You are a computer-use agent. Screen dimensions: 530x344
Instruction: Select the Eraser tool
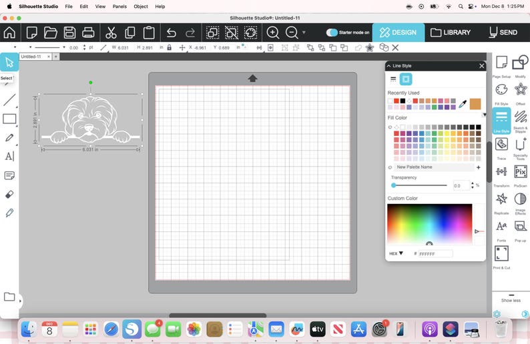(x=9, y=195)
